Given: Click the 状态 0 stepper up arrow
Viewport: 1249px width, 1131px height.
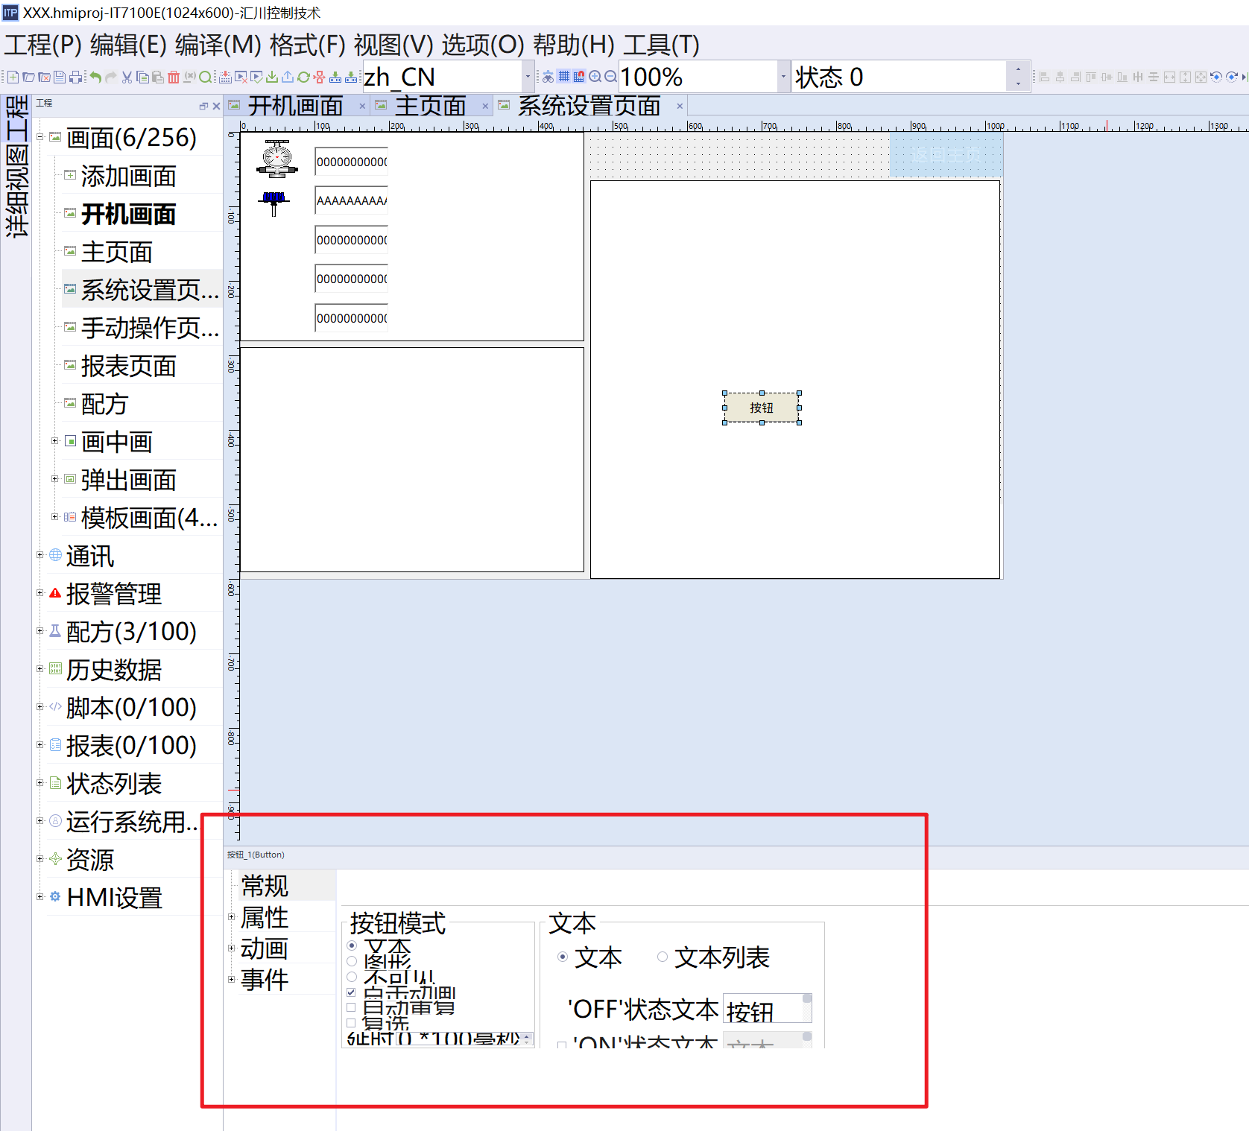Looking at the screenshot, I should point(1018,69).
